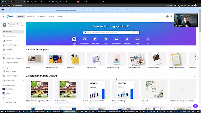Reload the page in browser
This screenshot has width=201, height=113.
click(9, 5)
